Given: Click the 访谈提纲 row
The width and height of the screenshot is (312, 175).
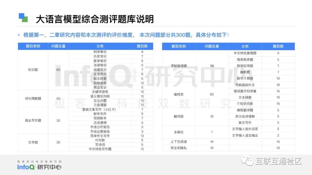Looking at the screenshot, I should click(111, 123).
